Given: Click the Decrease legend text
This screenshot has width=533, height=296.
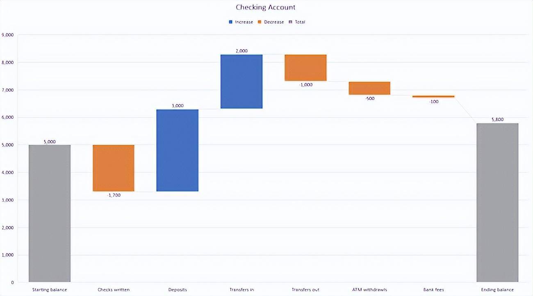Looking at the screenshot, I should [x=274, y=22].
